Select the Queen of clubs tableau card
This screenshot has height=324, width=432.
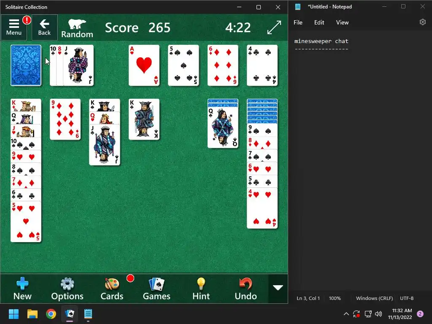[x=223, y=127]
